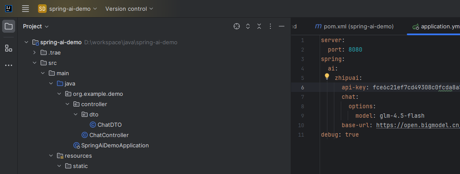Open the Project tool window folder icon
This screenshot has height=174, width=460.
pyautogui.click(x=9, y=26)
